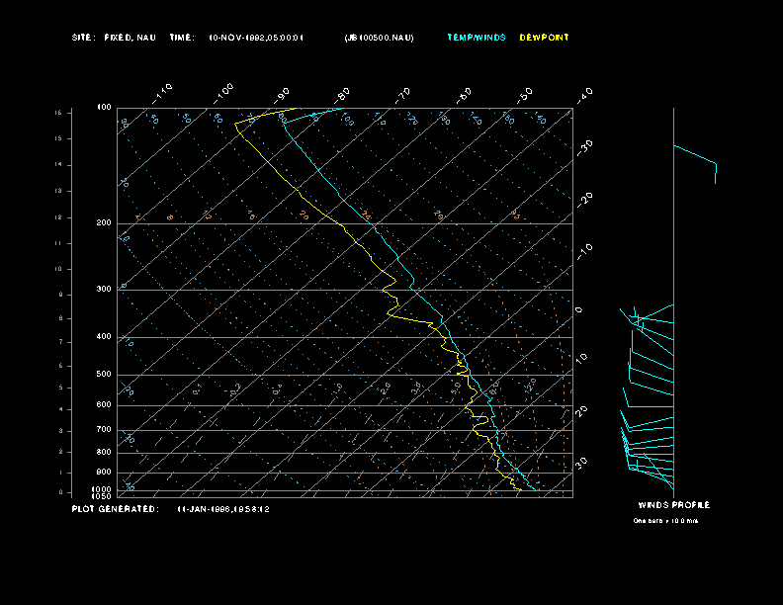Image resolution: width=783 pixels, height=605 pixels.
Task: Click the 200 pressure level label
Action: [x=103, y=223]
